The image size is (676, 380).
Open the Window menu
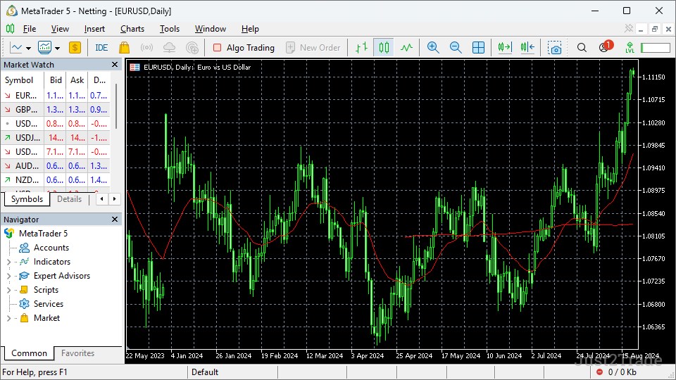pos(211,29)
